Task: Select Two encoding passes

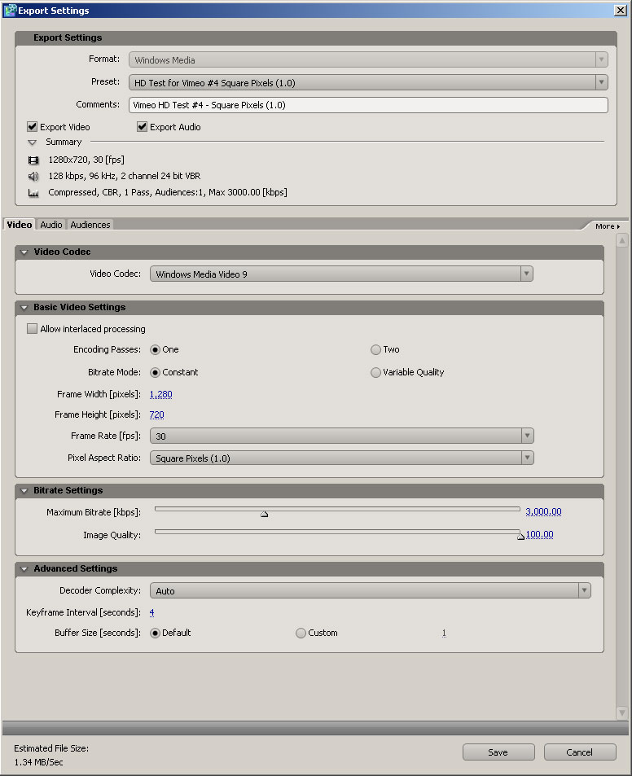Action: (375, 350)
